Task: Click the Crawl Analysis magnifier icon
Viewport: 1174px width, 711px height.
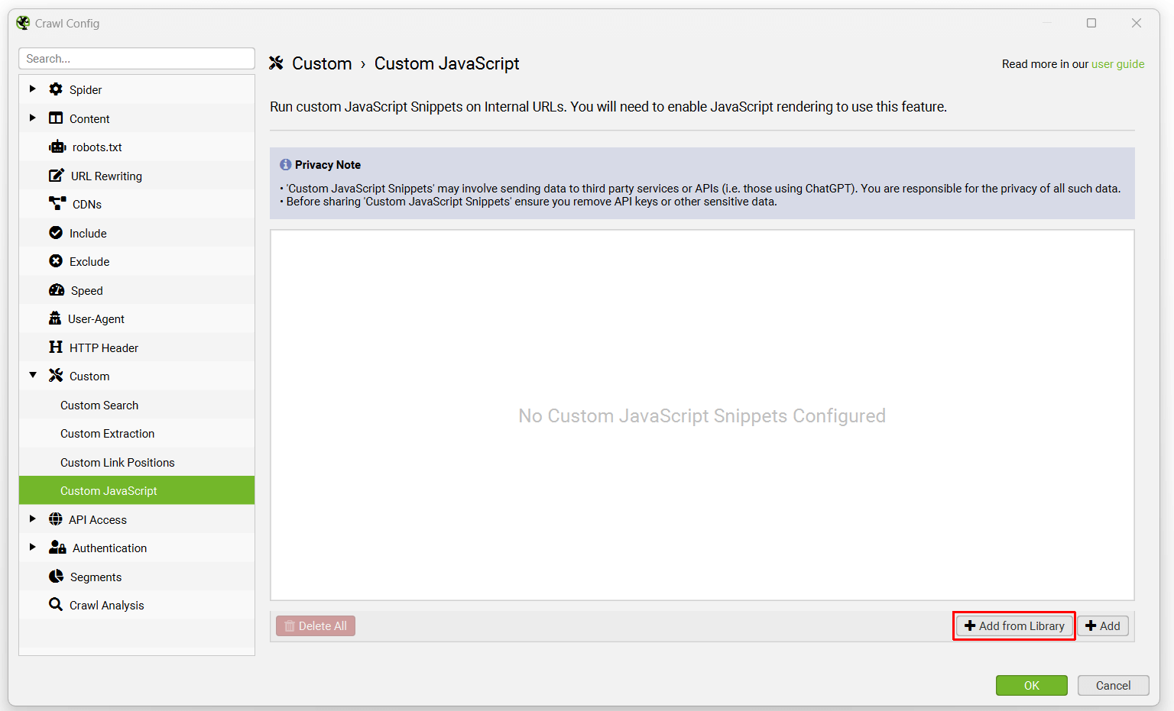Action: 56,605
